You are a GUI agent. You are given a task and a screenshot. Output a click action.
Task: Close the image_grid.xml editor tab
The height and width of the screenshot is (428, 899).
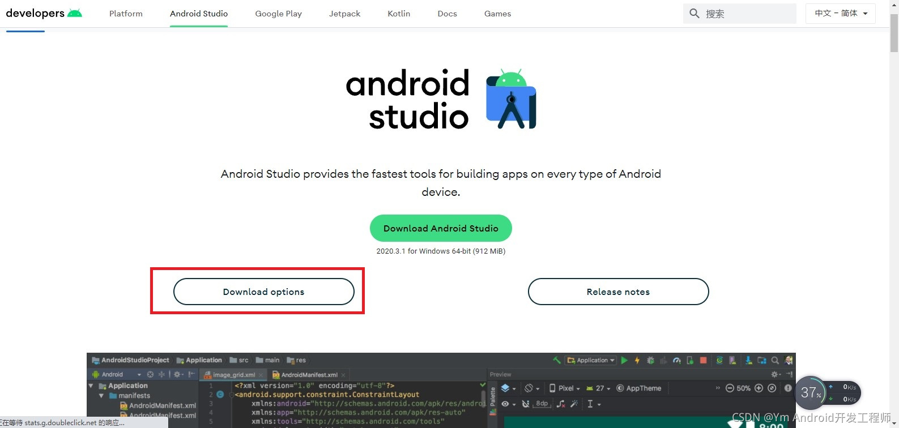click(x=261, y=375)
